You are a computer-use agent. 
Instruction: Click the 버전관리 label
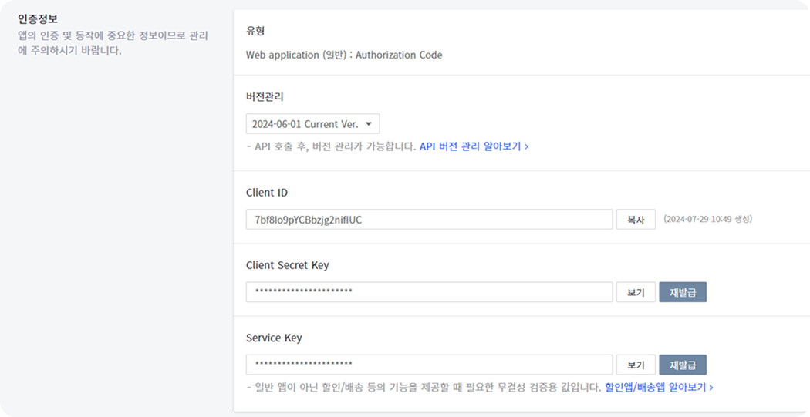click(x=265, y=97)
